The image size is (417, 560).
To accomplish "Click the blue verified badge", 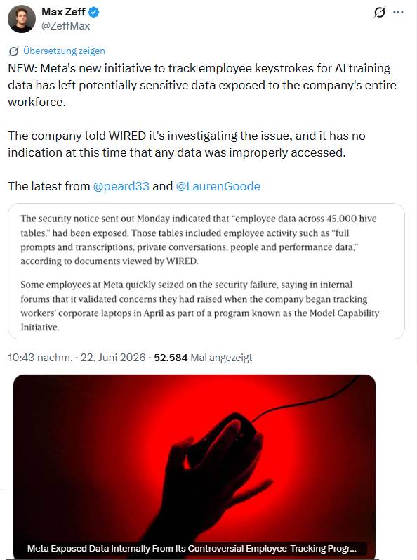I will [94, 13].
